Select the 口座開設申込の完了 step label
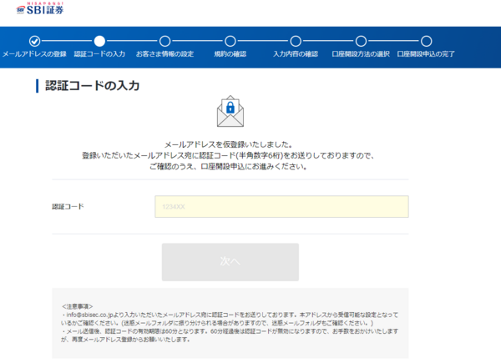 [x=426, y=54]
